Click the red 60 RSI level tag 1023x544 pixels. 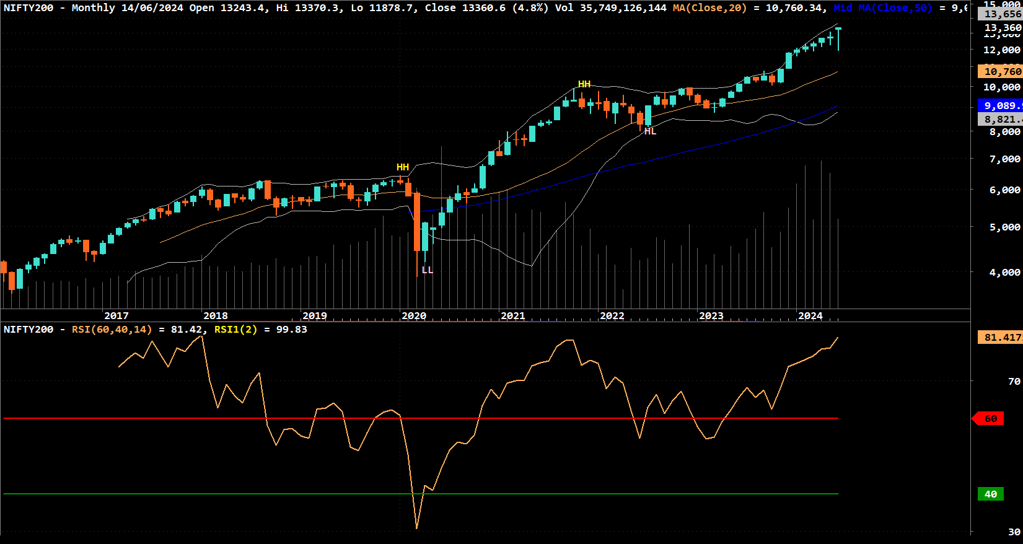pos(989,419)
